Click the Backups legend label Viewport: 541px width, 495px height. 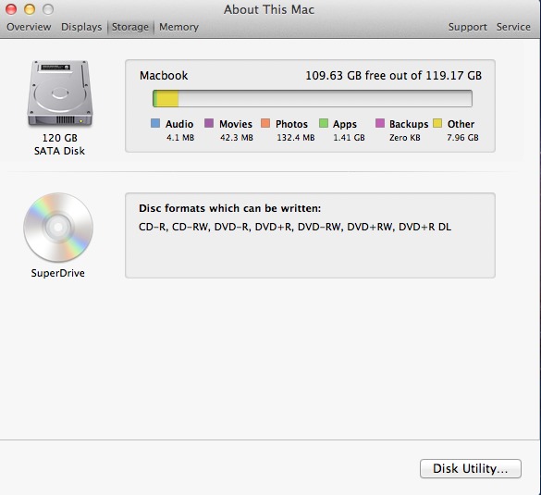pos(409,124)
